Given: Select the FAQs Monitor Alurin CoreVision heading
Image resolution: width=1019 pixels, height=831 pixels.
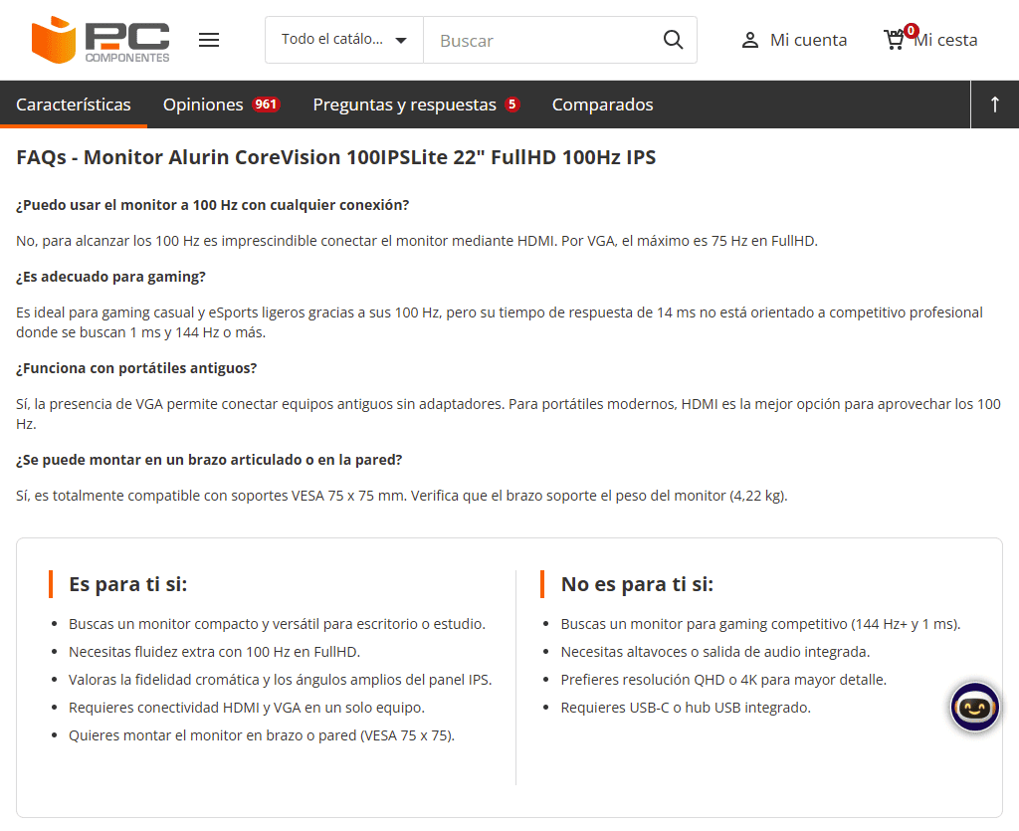Looking at the screenshot, I should [336, 157].
